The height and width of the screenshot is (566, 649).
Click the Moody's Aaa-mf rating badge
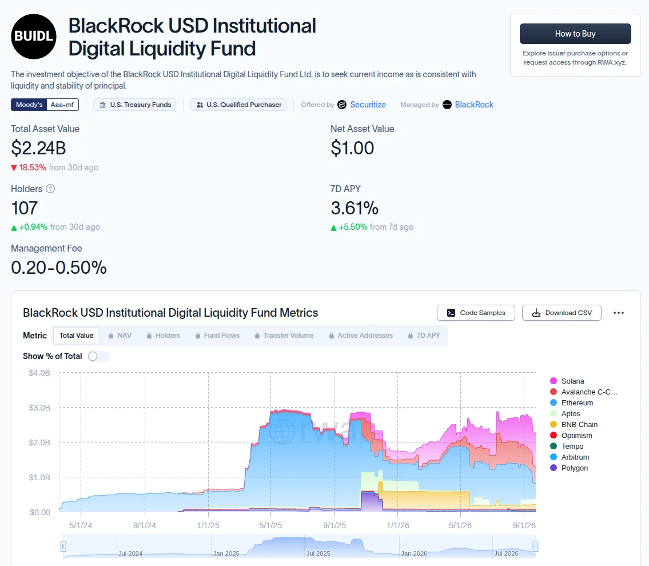pyautogui.click(x=45, y=105)
